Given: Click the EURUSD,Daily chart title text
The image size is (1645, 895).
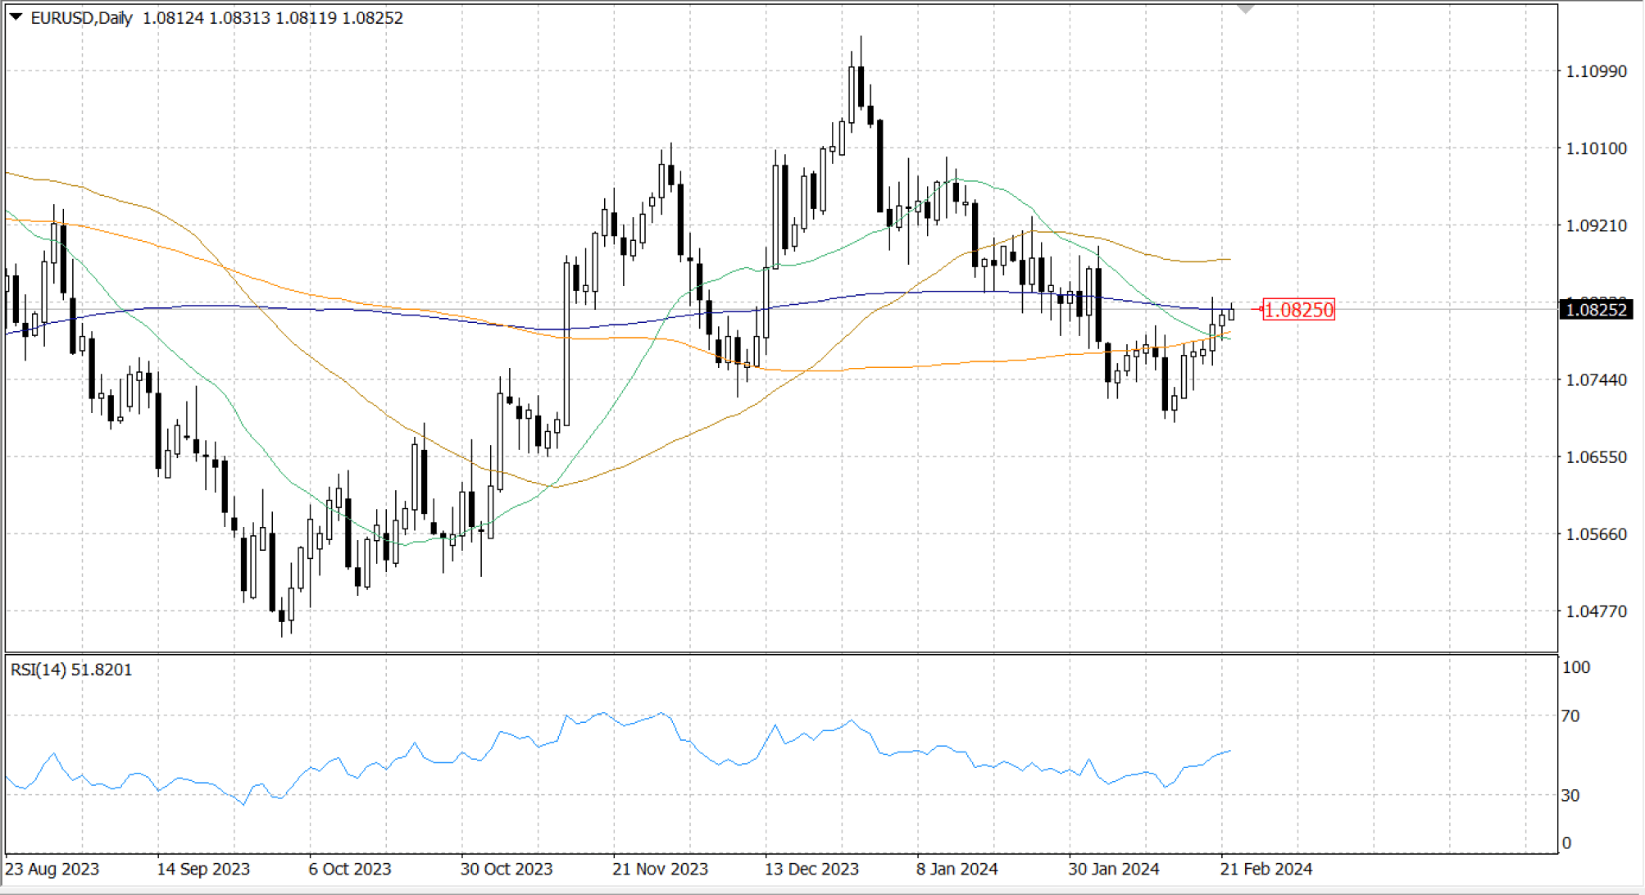Looking at the screenshot, I should [x=81, y=18].
